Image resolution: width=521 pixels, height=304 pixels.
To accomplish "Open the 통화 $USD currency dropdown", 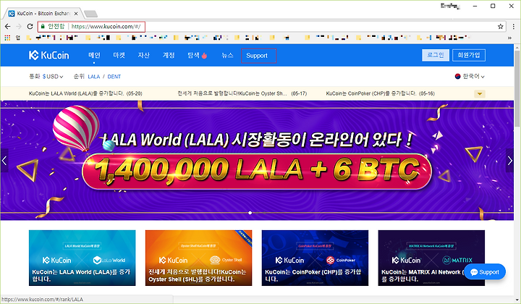I will (x=46, y=77).
